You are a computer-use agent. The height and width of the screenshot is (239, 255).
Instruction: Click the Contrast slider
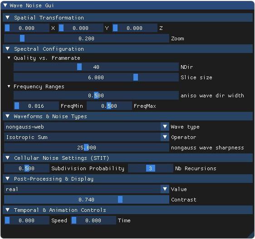[x=87, y=200]
